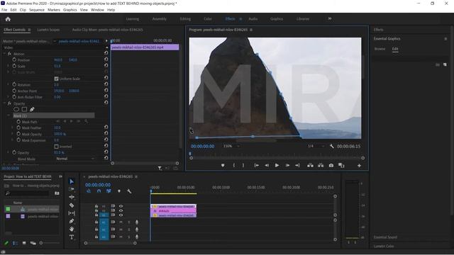This screenshot has height=255, width=454.
Task: Select the Pen tool in toolbar
Action: click(x=72, y=221)
